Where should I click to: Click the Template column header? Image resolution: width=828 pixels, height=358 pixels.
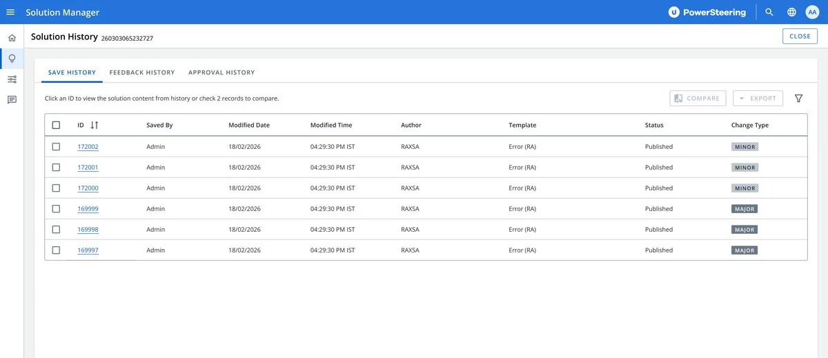click(522, 126)
